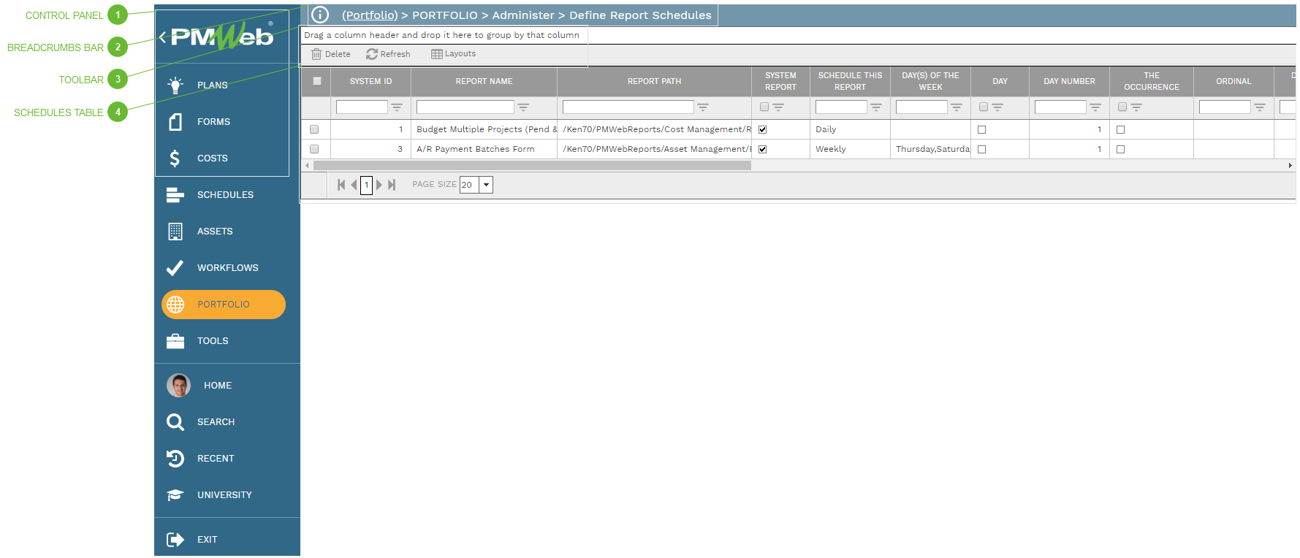The width and height of the screenshot is (1300, 558).
Task: Toggle System Report checkbox for Budget Multiple Projects
Action: pyautogui.click(x=762, y=129)
